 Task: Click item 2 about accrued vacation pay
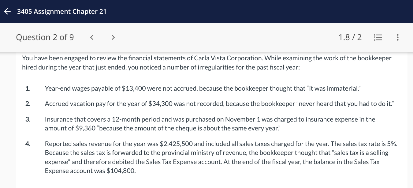219,103
